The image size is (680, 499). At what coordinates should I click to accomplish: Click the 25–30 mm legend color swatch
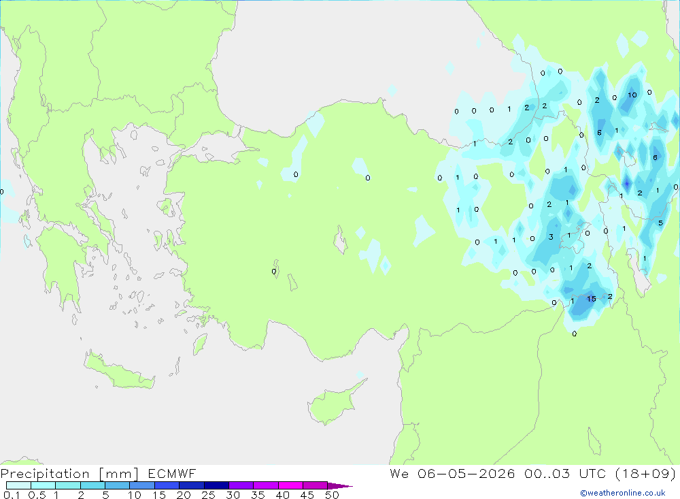click(216, 485)
